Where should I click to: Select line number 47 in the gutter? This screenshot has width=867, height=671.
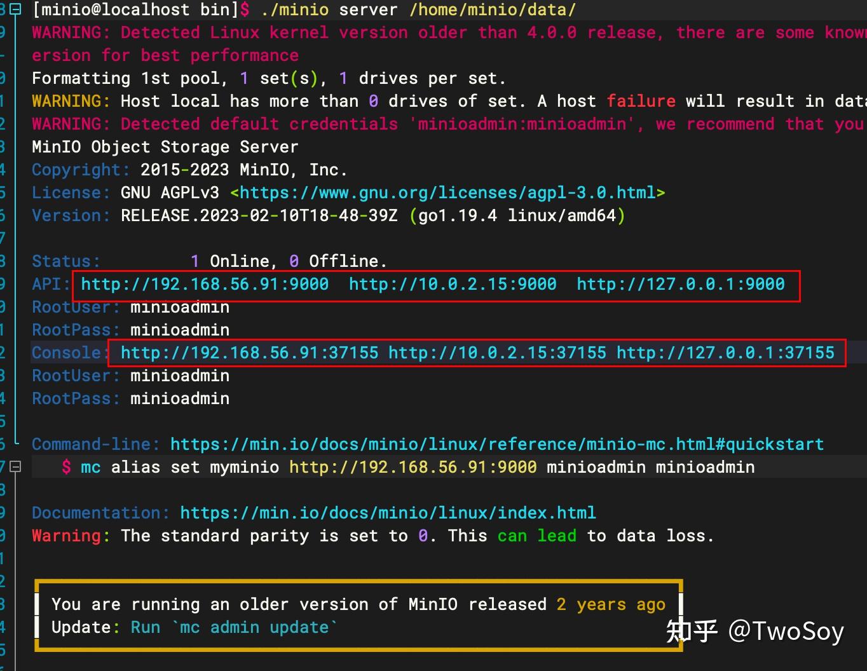pos(2,466)
